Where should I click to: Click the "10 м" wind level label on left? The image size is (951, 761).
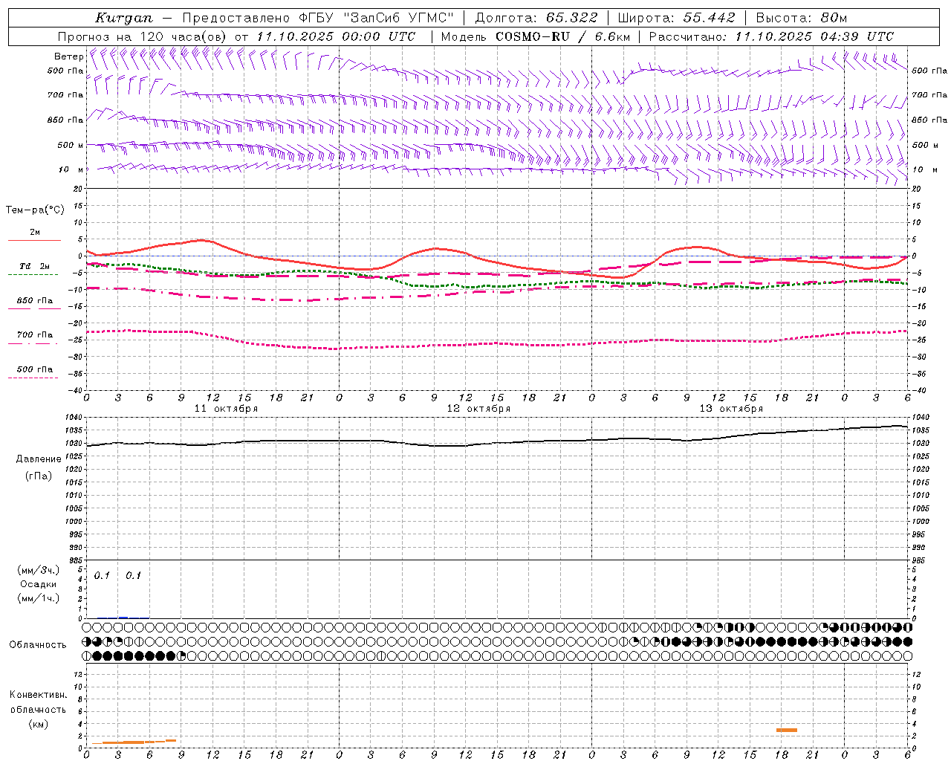(71, 169)
